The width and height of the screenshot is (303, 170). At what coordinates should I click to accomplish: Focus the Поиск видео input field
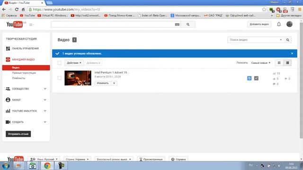253,40
